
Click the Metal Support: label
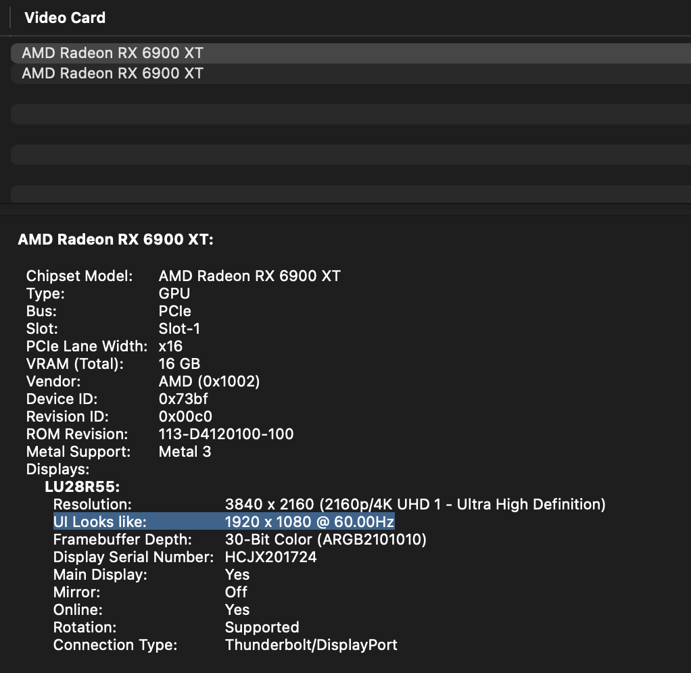(78, 452)
